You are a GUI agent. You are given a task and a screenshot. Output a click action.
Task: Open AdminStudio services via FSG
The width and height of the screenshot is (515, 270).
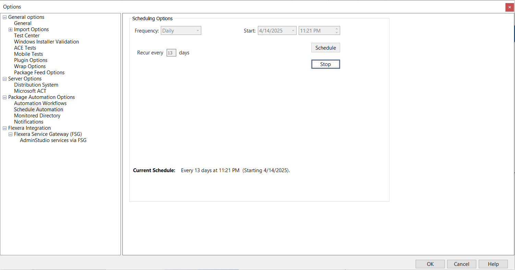[x=53, y=140]
